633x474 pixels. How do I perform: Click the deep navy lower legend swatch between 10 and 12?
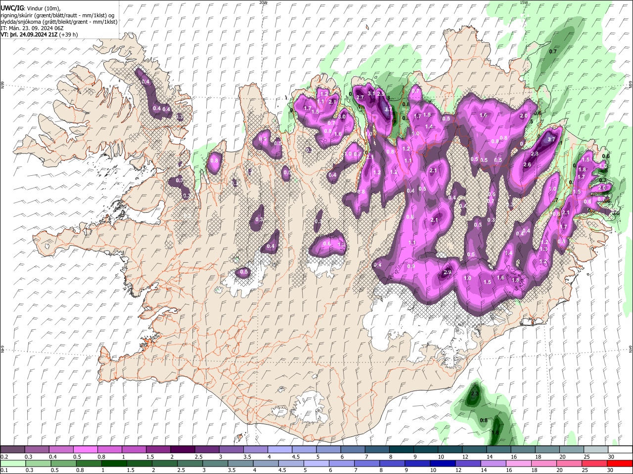443,463
